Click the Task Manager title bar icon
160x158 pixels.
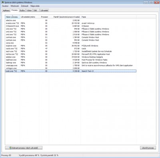[3, 2]
